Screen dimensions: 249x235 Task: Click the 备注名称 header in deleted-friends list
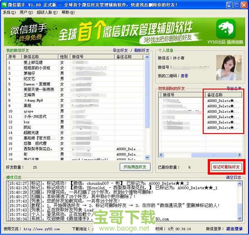click(216, 95)
